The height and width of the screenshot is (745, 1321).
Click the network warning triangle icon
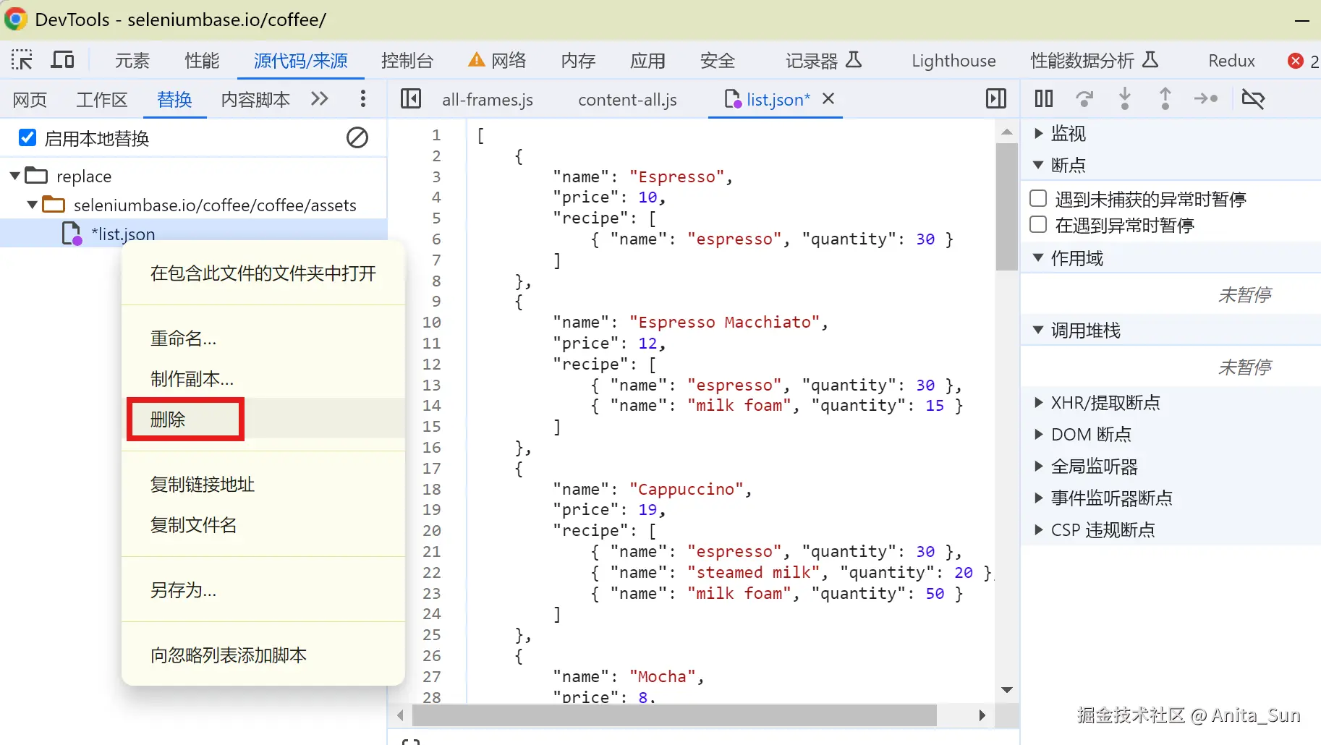point(476,60)
